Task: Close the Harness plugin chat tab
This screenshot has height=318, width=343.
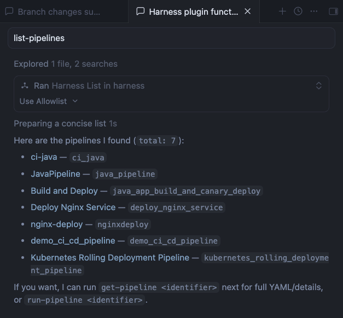Action: coord(247,11)
